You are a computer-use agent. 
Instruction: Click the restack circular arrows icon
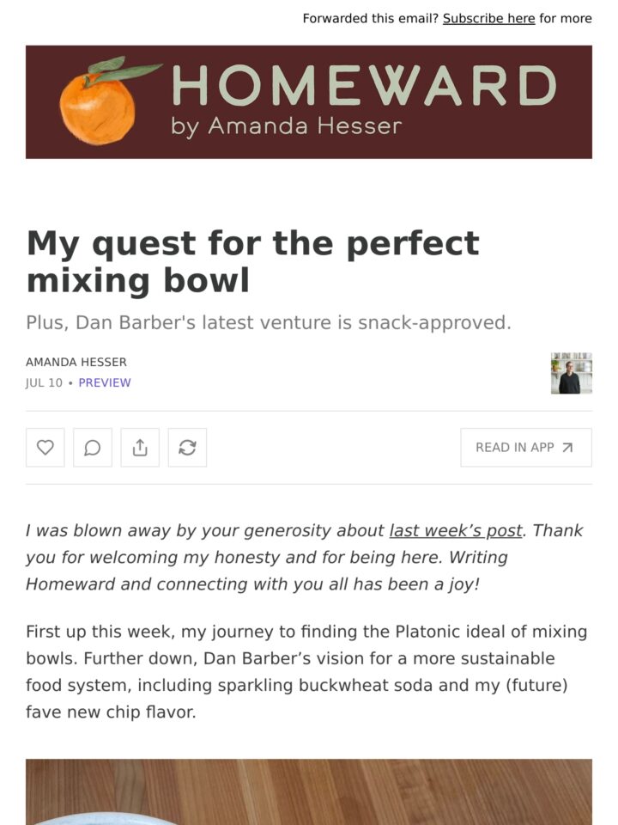[187, 448]
